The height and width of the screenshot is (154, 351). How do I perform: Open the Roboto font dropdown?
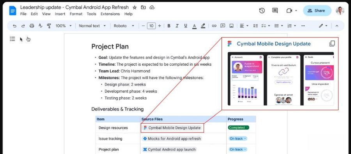(124, 26)
